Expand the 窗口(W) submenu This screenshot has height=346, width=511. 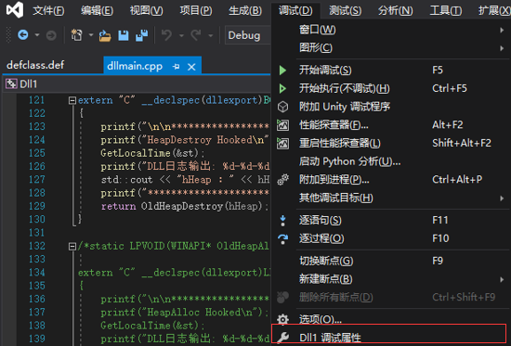pos(502,30)
